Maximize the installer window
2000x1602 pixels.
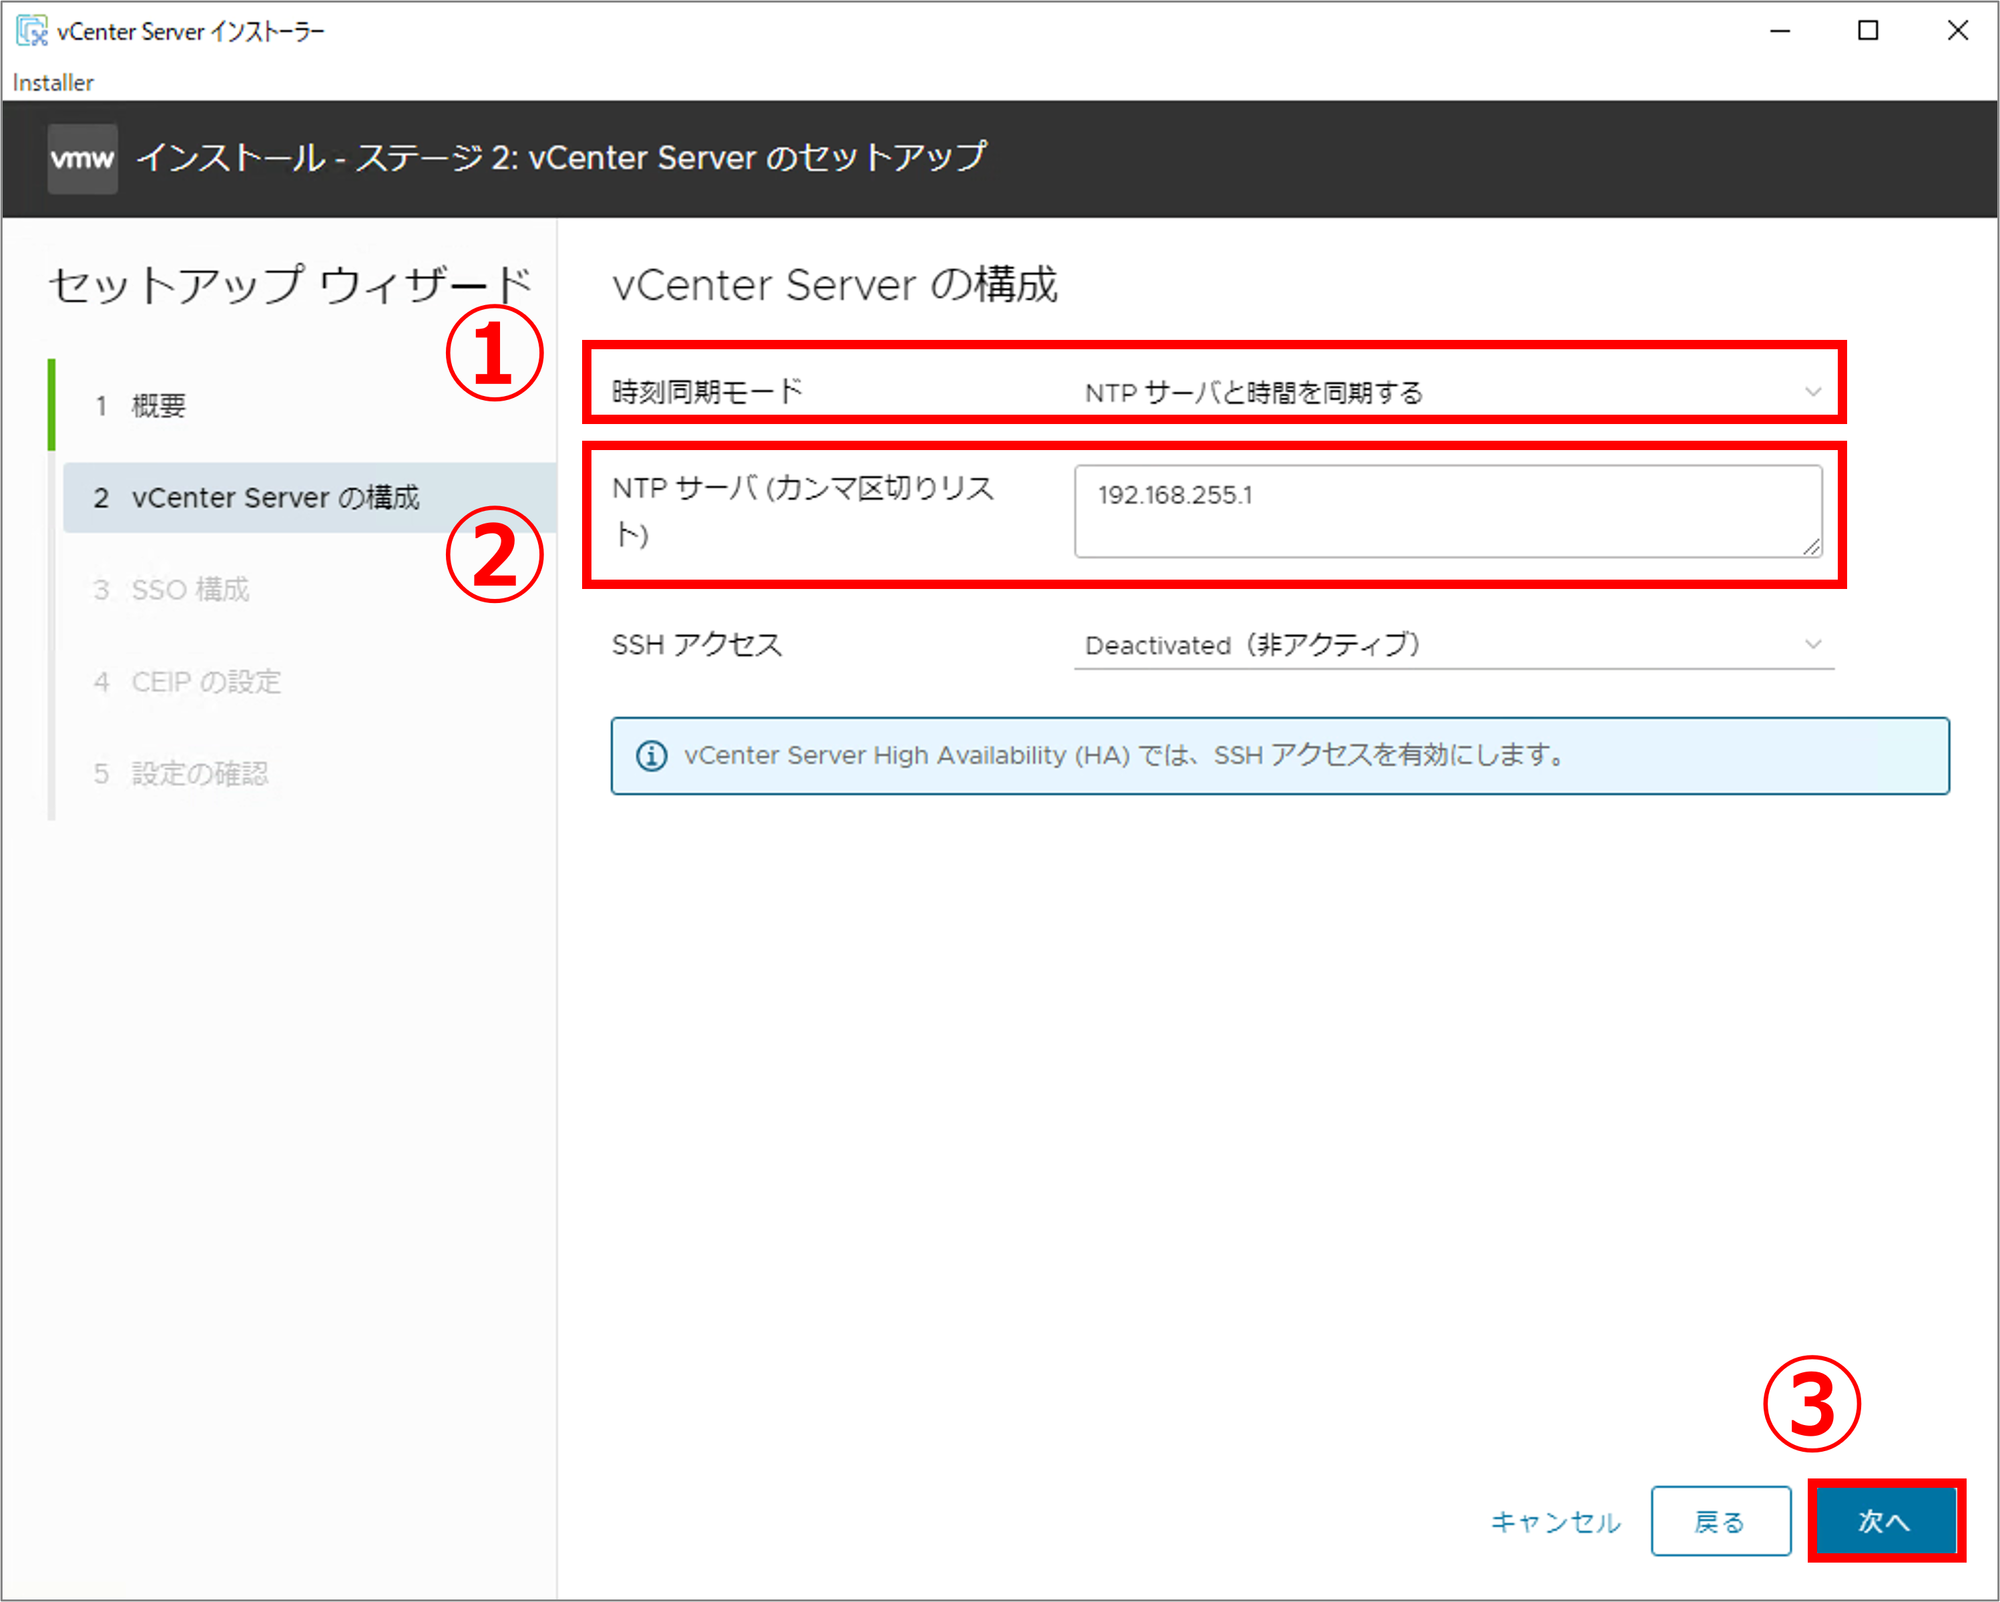click(x=1868, y=31)
